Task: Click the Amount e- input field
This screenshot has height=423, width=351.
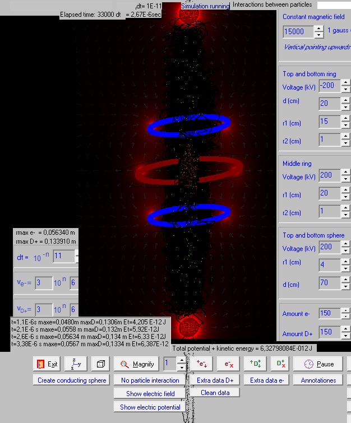Action: (x=329, y=313)
